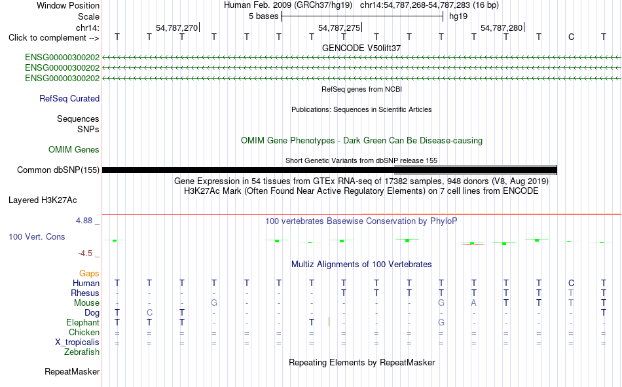The width and height of the screenshot is (622, 387).
Task: Click the 'RefSeq genes from NCBI' title
Action: click(362, 89)
